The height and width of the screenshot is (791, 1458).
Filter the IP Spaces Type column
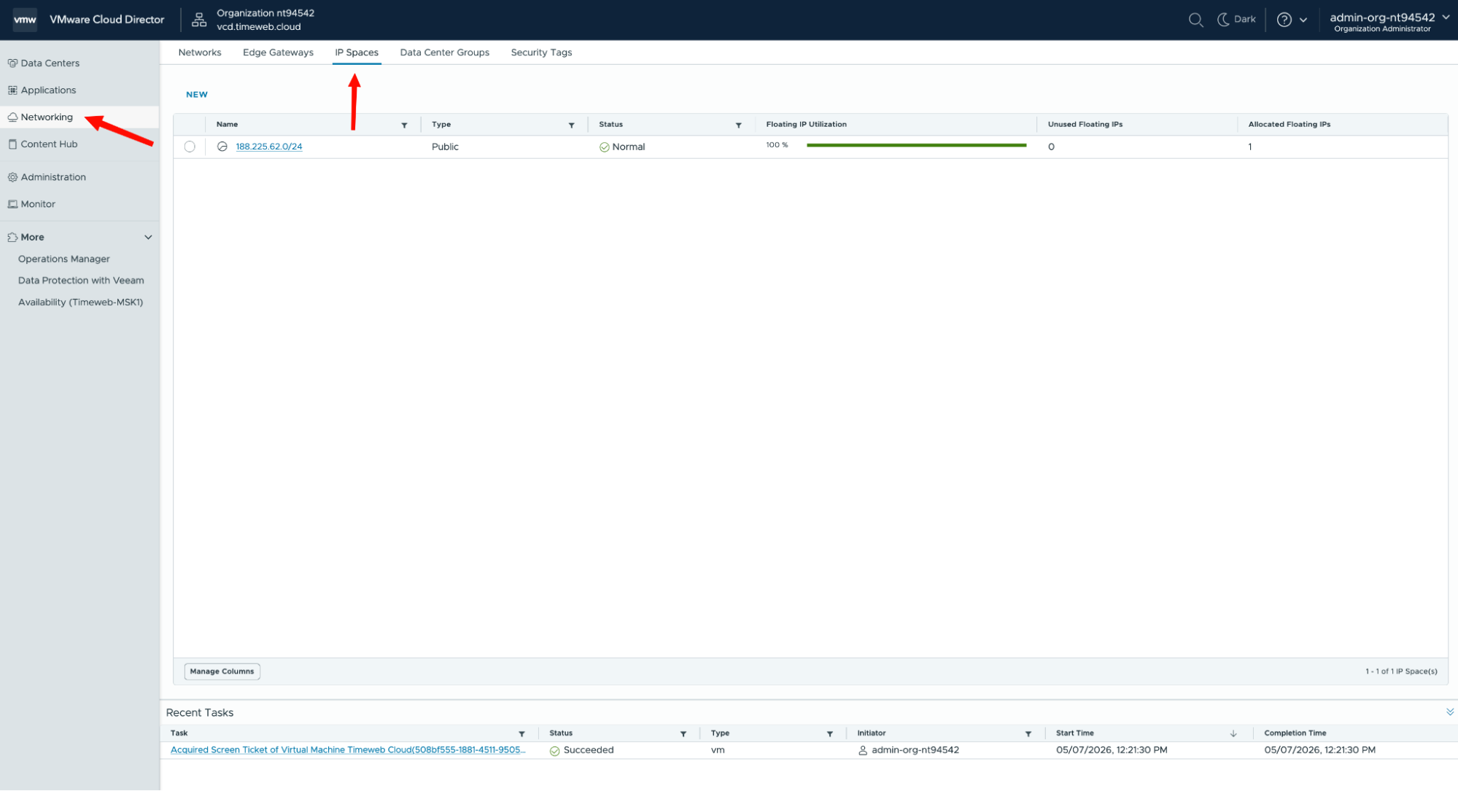click(x=571, y=125)
